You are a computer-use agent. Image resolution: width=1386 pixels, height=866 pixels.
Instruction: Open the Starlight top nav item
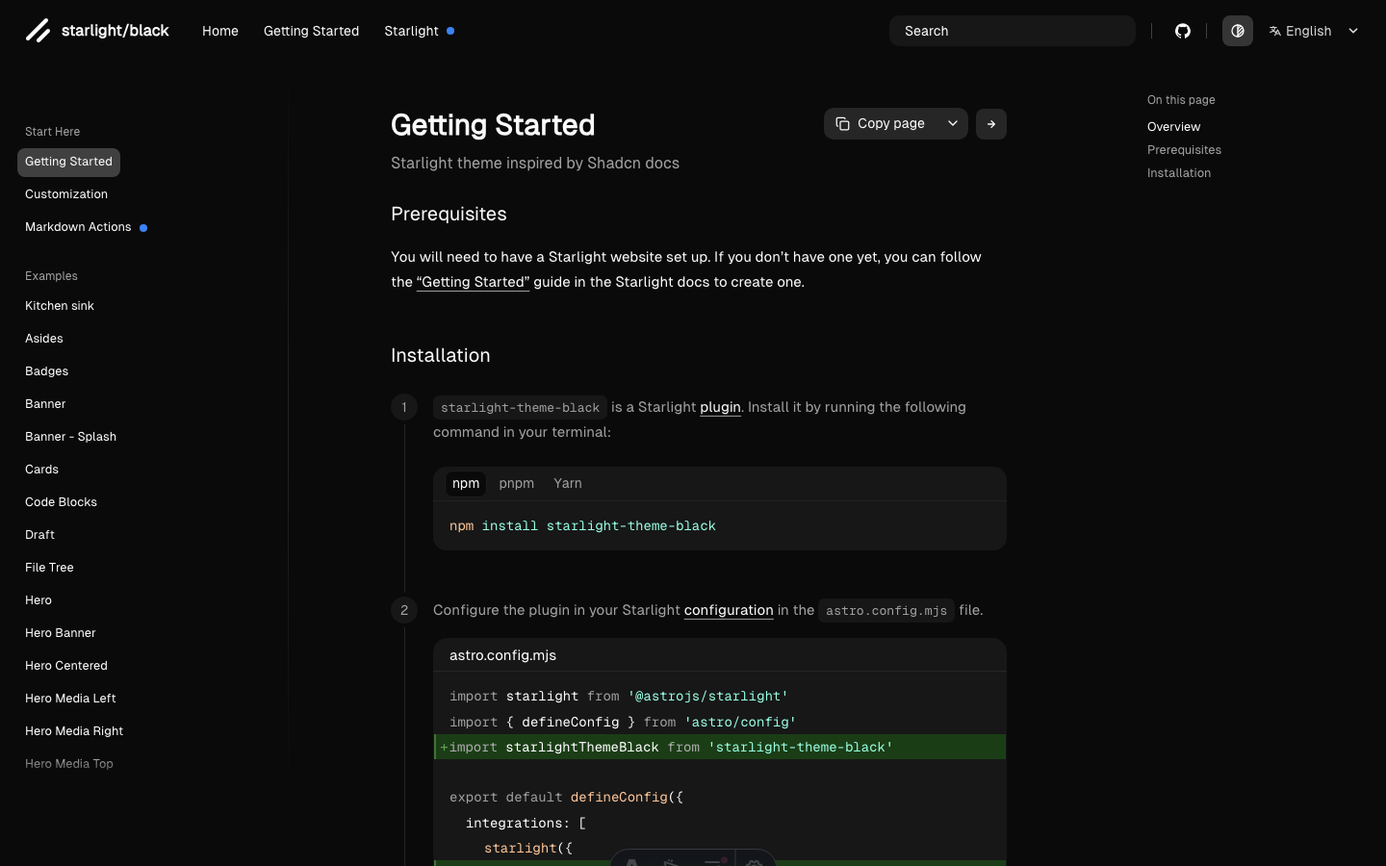(411, 31)
